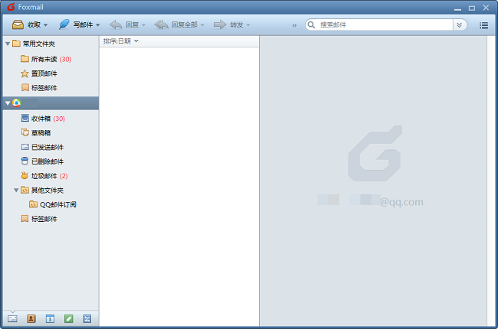This screenshot has width=498, height=329.
Task: Open the 收取 dropdown arrow
Action: 46,25
